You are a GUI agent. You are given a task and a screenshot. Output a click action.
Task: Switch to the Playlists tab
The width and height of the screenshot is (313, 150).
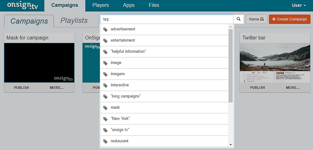pyautogui.click(x=74, y=21)
